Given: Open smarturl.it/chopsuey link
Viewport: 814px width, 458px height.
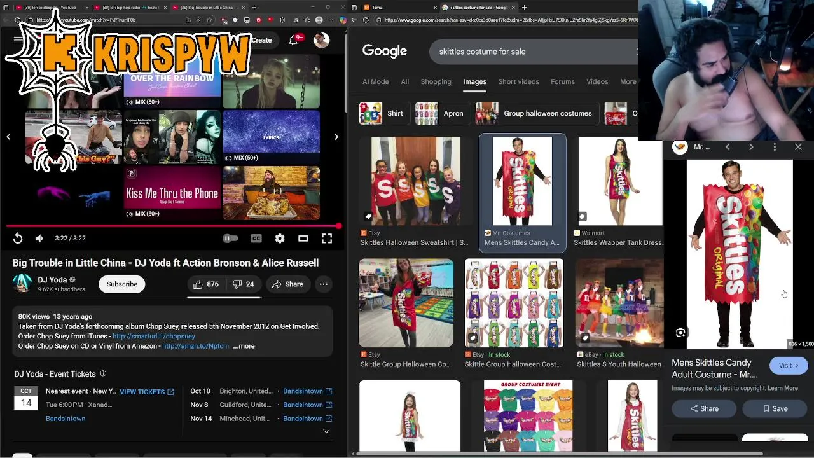Looking at the screenshot, I should pyautogui.click(x=154, y=336).
